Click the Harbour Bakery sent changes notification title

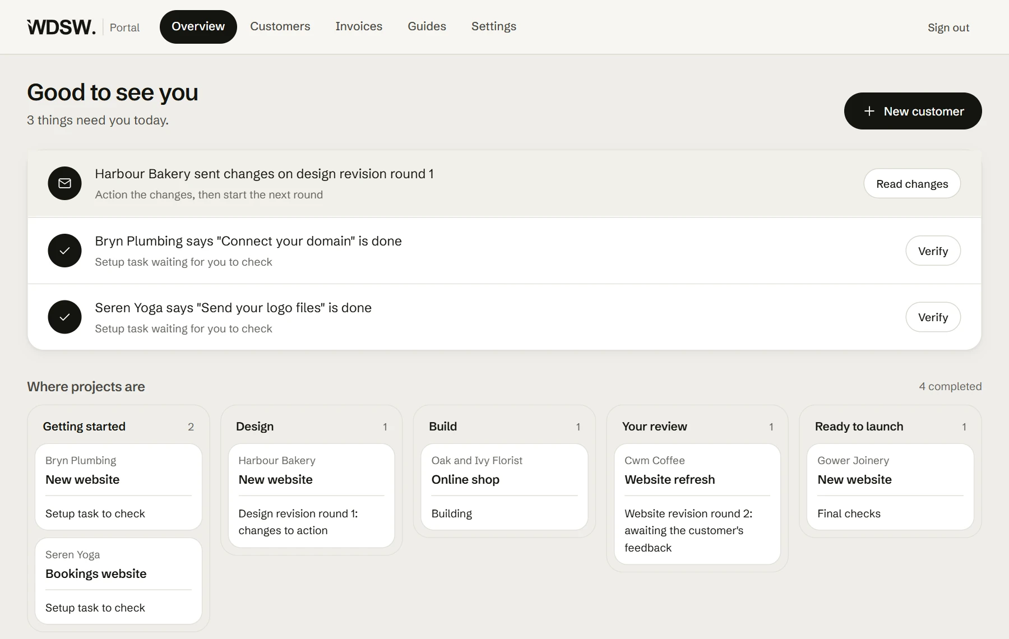tap(264, 174)
